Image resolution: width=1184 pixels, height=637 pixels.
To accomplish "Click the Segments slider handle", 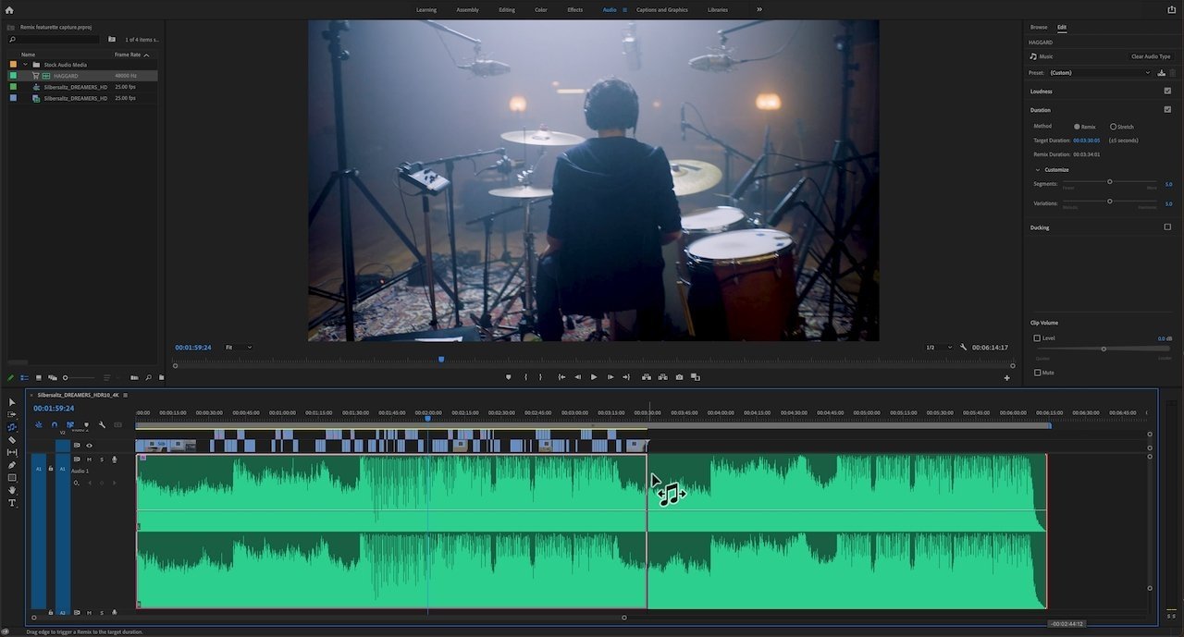I will pyautogui.click(x=1110, y=182).
